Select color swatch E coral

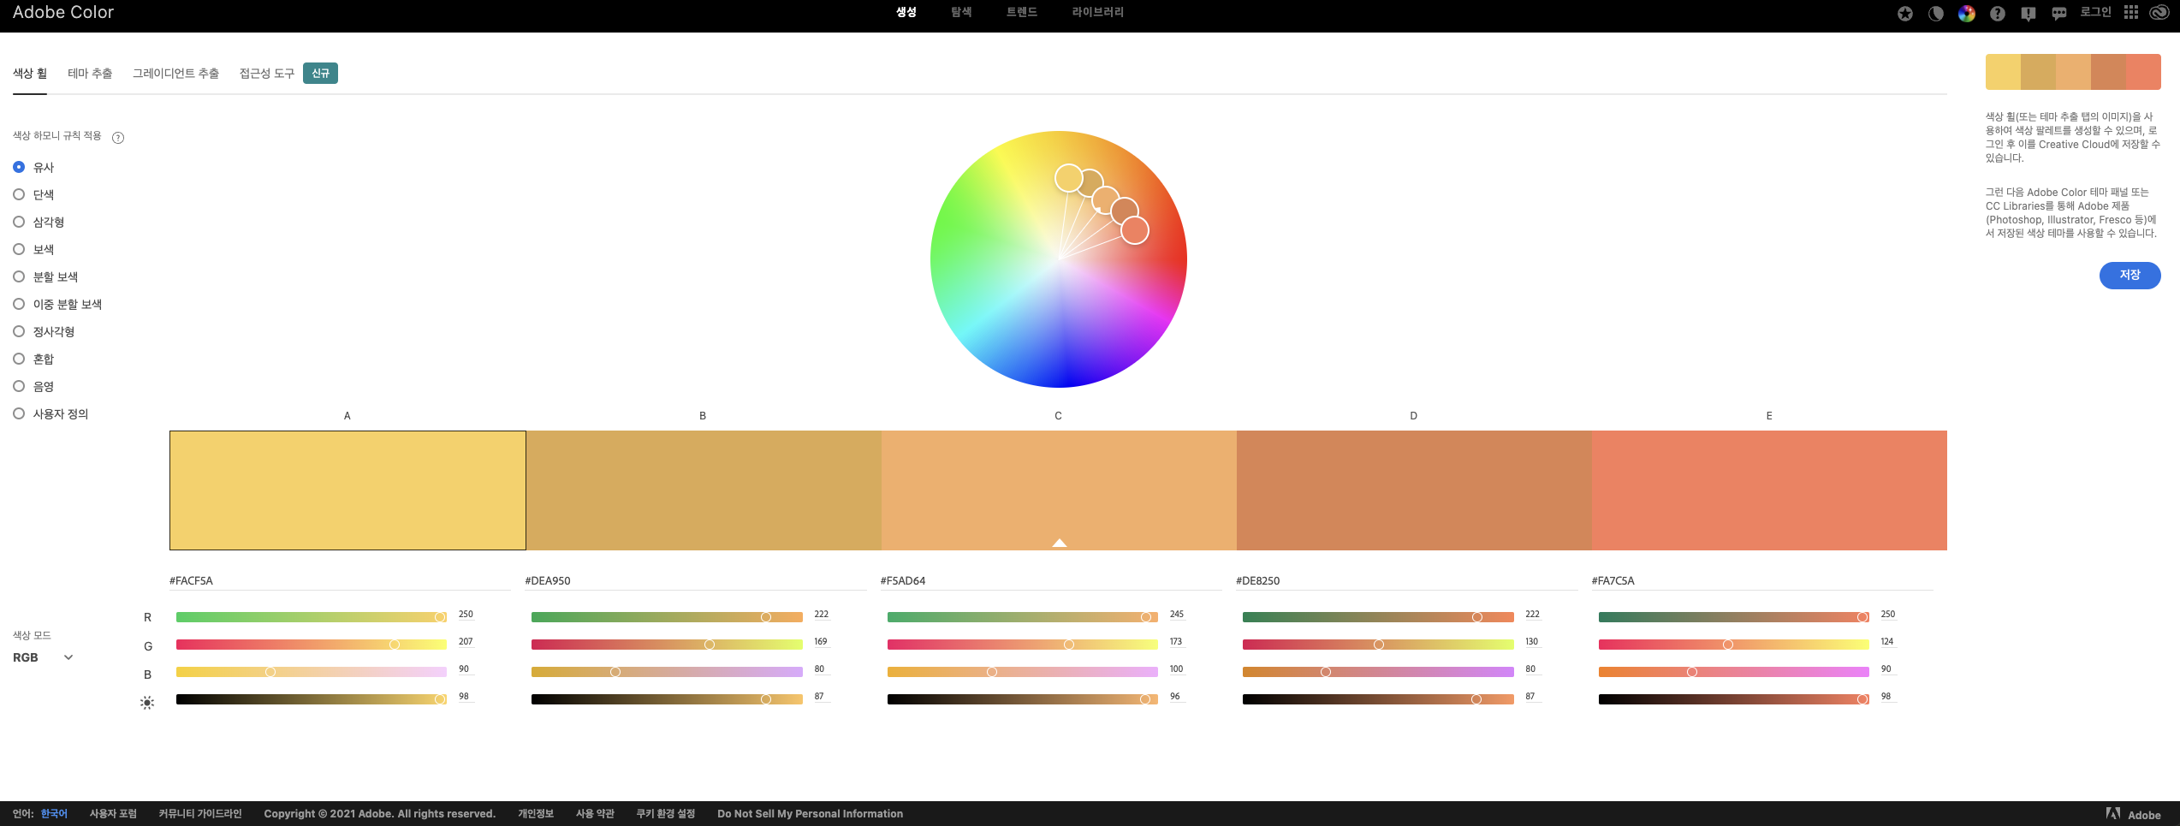point(1769,490)
